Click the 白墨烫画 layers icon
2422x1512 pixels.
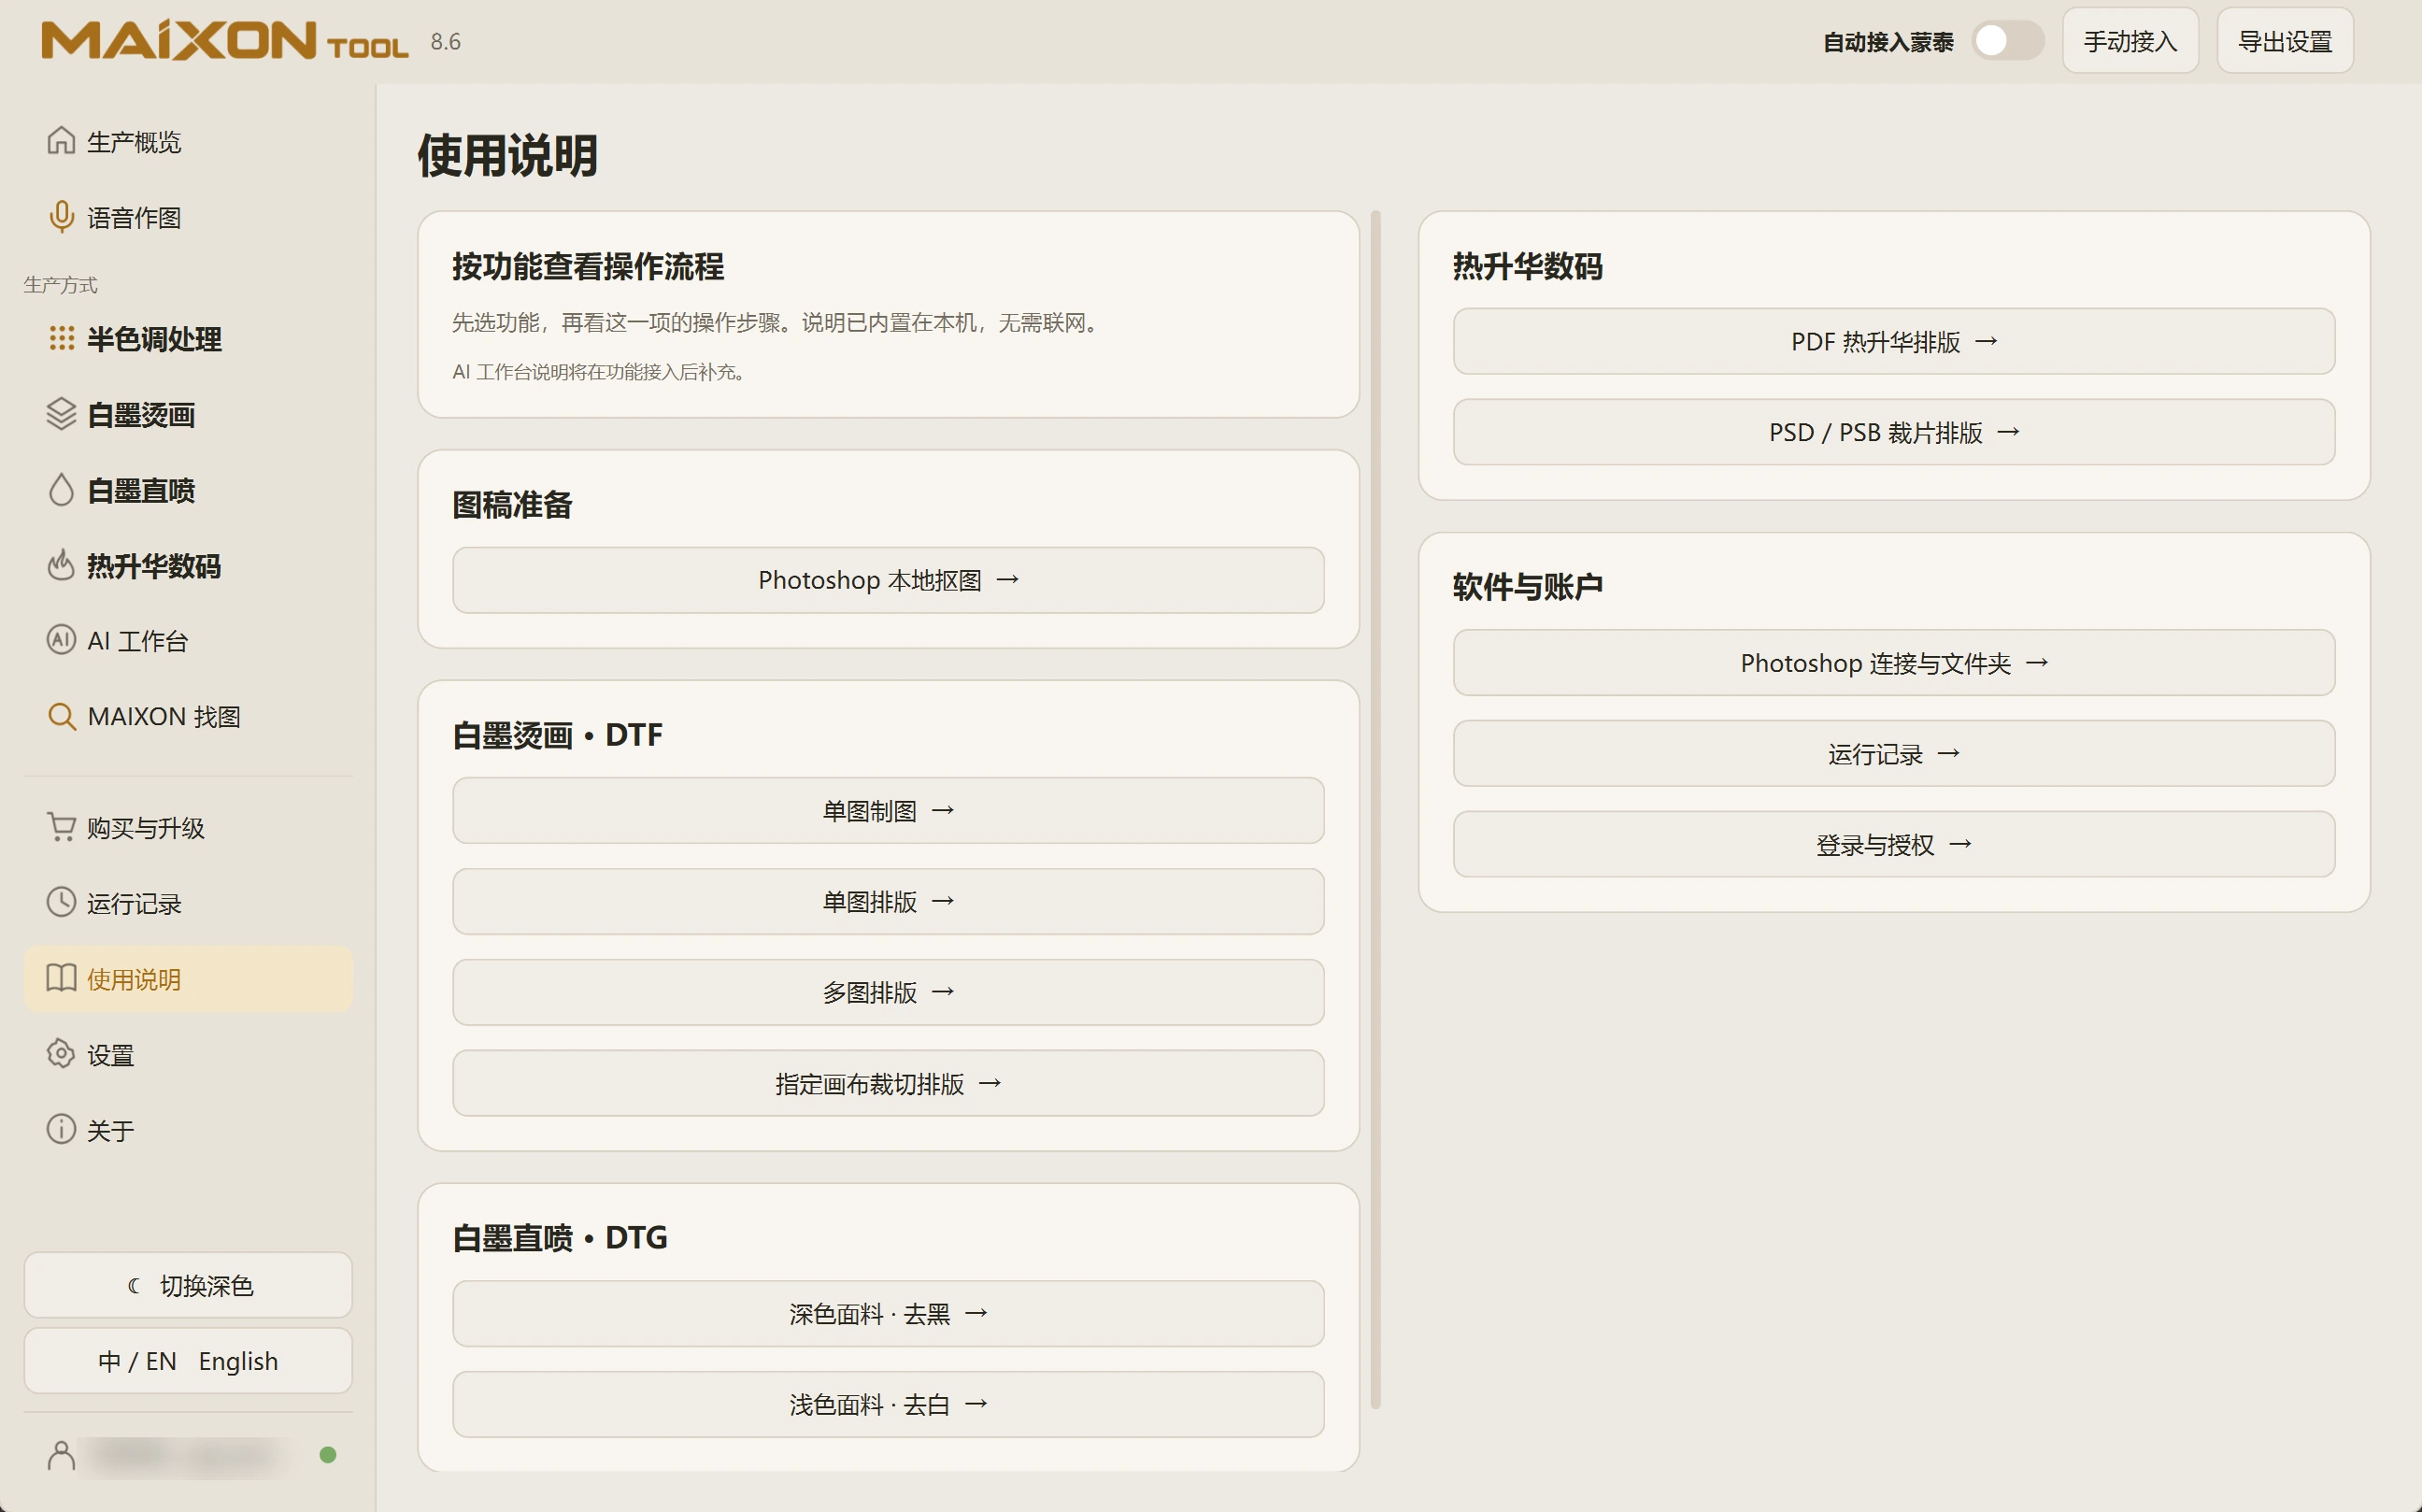coord(61,414)
